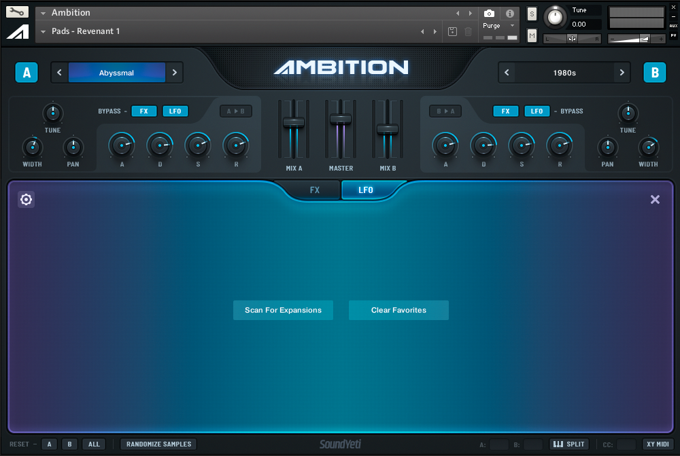Click RANDOMIZE SAMPLES button
Image resolution: width=680 pixels, height=456 pixels.
158,444
